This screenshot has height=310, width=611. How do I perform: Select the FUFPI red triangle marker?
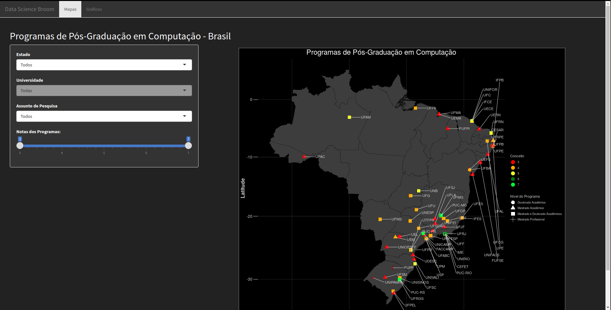coord(447,129)
